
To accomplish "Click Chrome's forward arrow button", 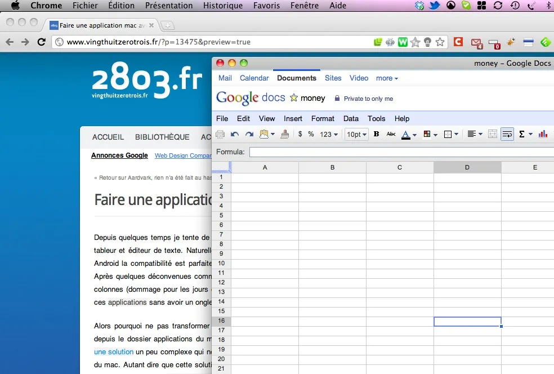I will click(x=25, y=42).
